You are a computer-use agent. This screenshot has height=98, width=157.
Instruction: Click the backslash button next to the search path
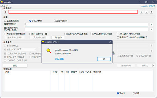pos(141,12)
